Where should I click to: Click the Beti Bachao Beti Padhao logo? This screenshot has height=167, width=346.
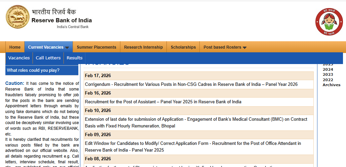point(329,21)
